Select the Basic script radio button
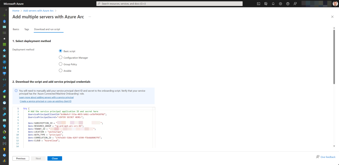The image size is (339, 165). pyautogui.click(x=60, y=51)
